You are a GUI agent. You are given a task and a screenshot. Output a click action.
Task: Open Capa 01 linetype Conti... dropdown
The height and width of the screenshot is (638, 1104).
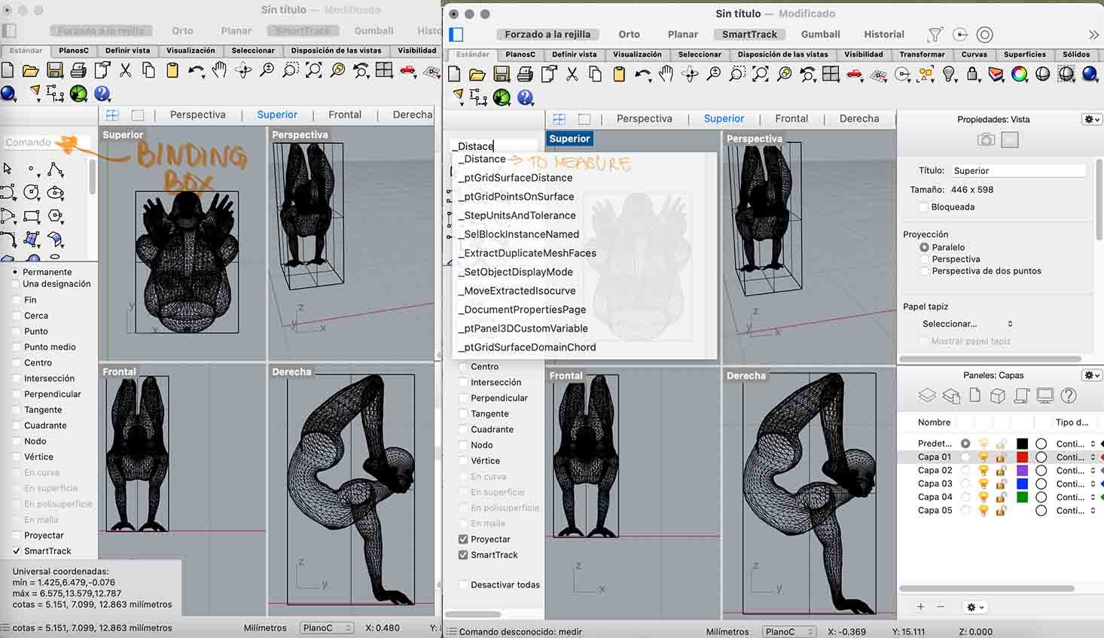[x=1075, y=457]
